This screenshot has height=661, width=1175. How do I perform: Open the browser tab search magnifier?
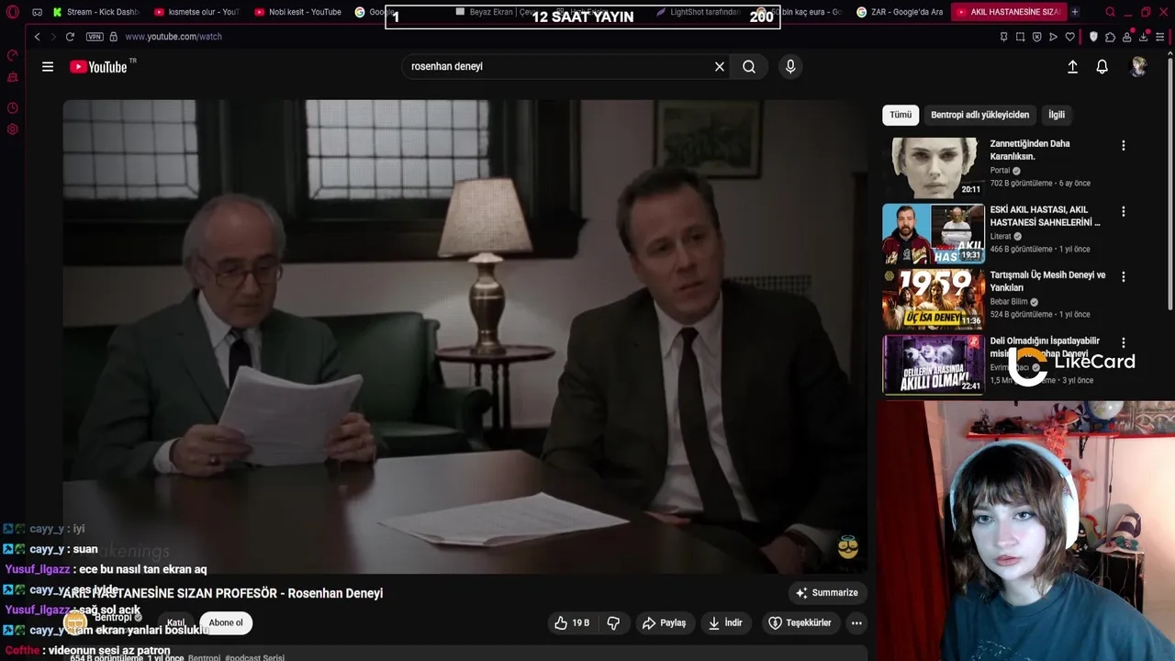(x=1111, y=12)
